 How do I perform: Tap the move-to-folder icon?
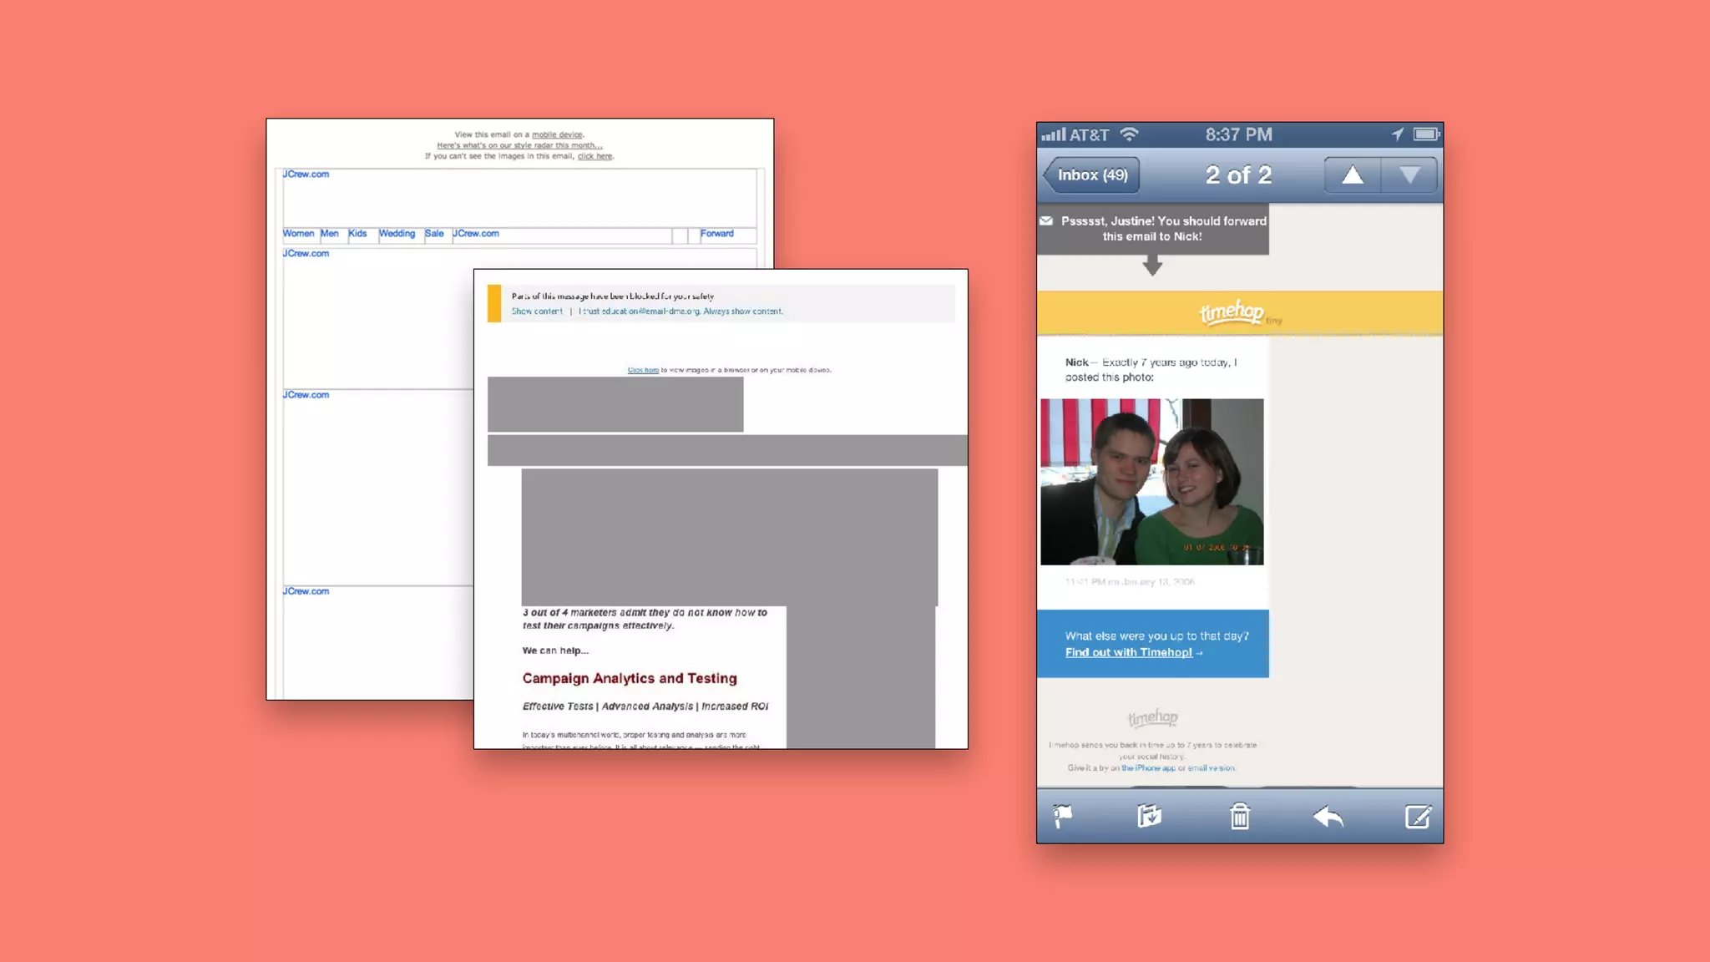tap(1149, 816)
